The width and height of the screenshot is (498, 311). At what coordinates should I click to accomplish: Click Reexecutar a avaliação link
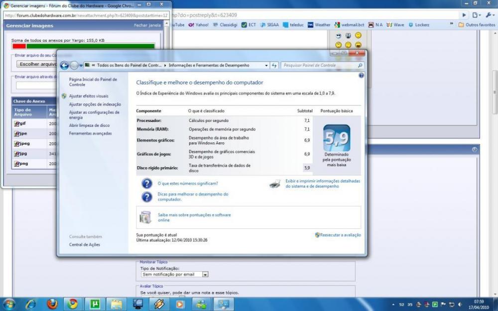click(340, 235)
